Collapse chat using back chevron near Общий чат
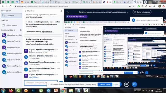 tap(25, 11)
